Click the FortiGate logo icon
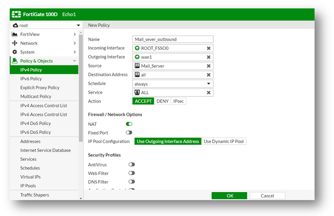 tap(16, 14)
